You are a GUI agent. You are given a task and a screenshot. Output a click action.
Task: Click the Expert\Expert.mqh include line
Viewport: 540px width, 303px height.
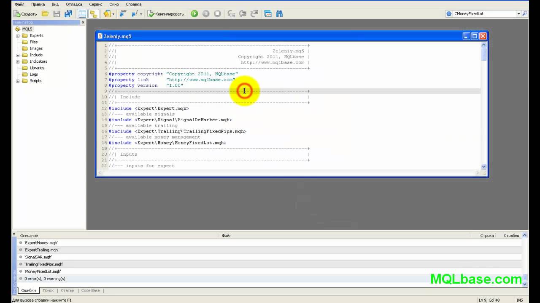148,108
